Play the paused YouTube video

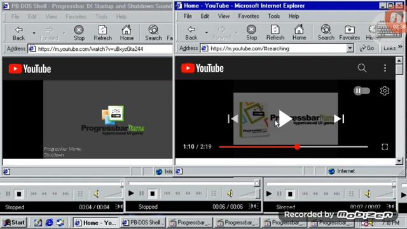286,118
